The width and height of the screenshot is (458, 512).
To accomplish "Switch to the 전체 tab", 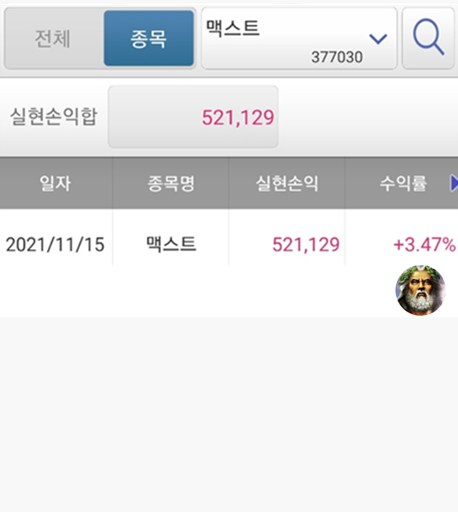I will pyautogui.click(x=53, y=38).
